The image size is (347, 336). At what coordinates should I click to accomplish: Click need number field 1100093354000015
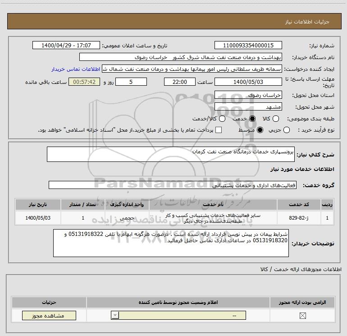point(248,45)
